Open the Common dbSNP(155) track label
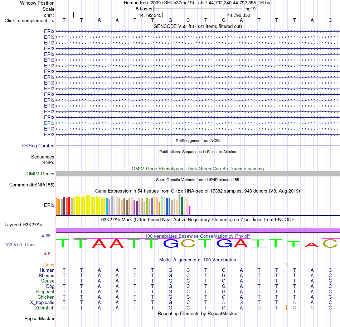The width and height of the screenshot is (340, 327). coord(31,185)
